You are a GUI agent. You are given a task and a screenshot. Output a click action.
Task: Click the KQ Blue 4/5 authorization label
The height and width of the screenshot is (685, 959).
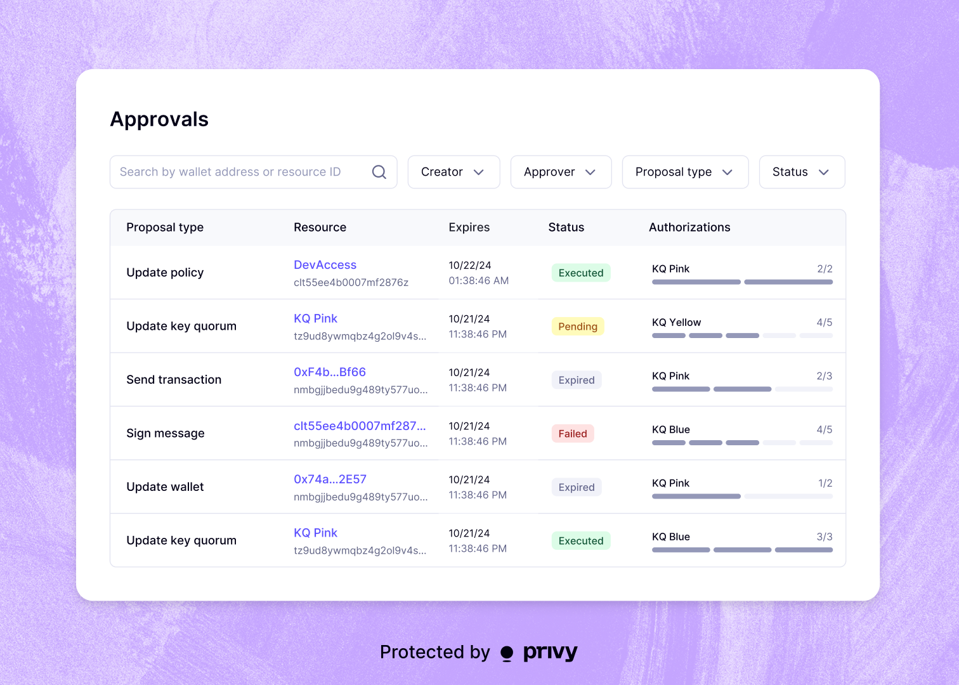[671, 429]
